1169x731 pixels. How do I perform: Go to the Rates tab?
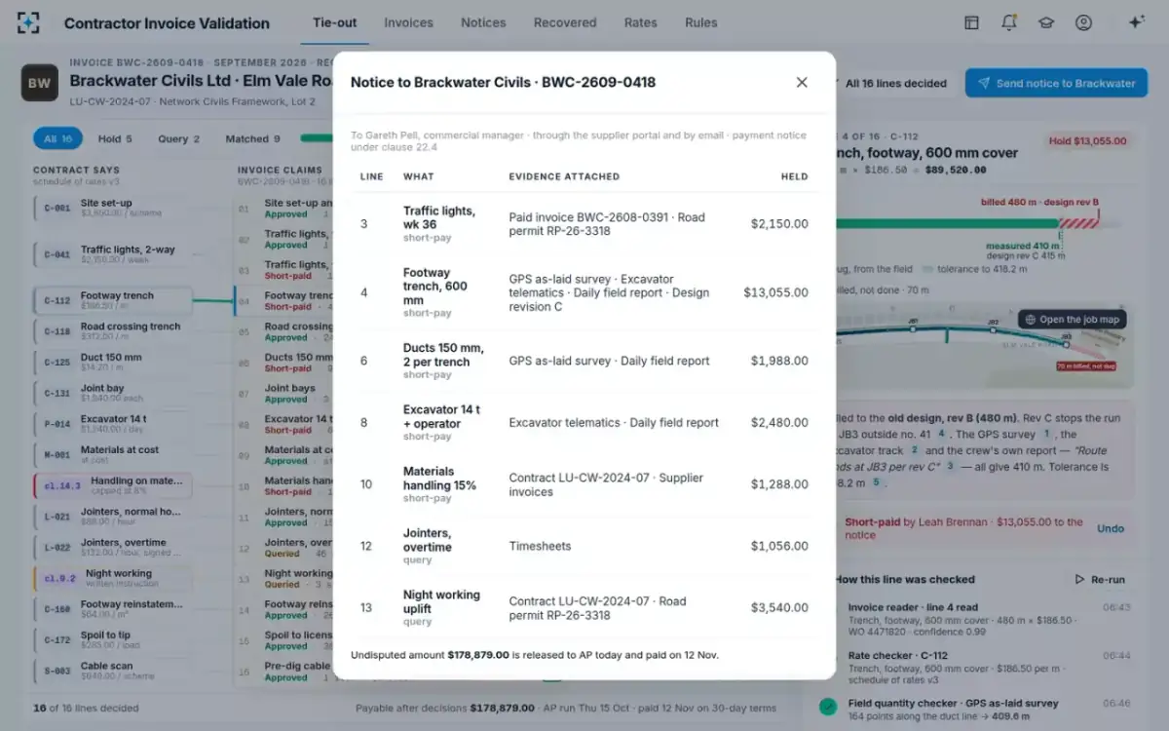[641, 22]
